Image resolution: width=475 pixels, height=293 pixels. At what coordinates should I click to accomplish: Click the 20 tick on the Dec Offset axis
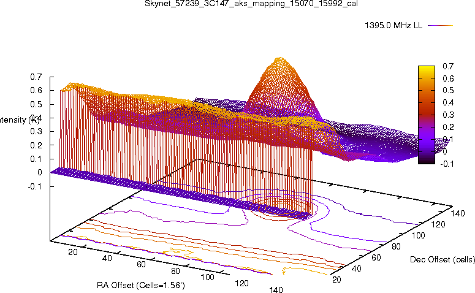pos(336,280)
